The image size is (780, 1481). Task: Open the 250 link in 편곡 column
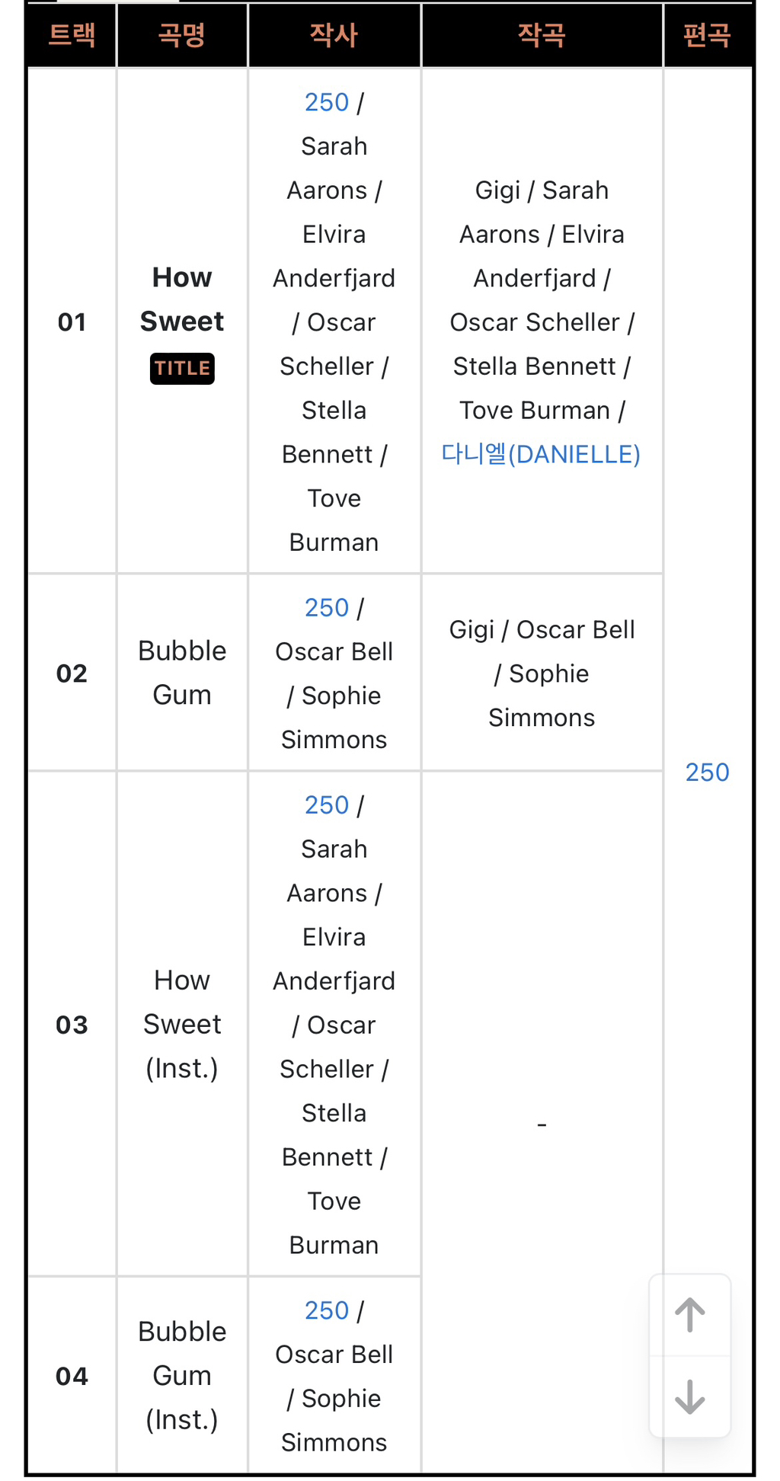point(707,772)
